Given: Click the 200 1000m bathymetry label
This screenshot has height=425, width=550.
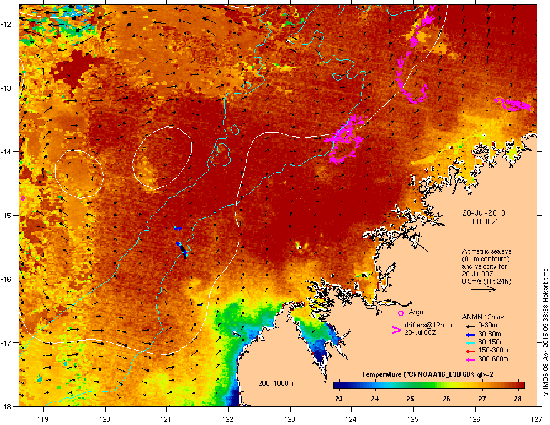Looking at the screenshot, I should tap(276, 383).
